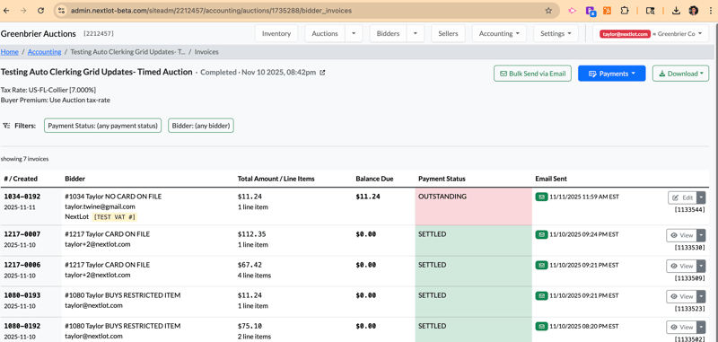The image size is (718, 342).
Task: View invoice 1080-0193
Action: pyautogui.click(x=681, y=297)
